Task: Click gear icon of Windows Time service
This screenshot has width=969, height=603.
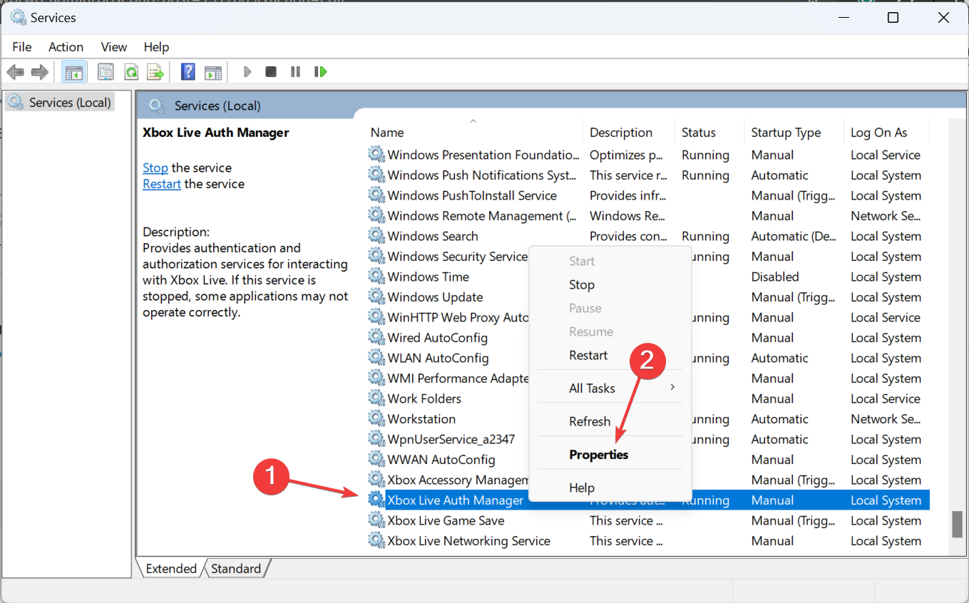Action: tap(376, 277)
